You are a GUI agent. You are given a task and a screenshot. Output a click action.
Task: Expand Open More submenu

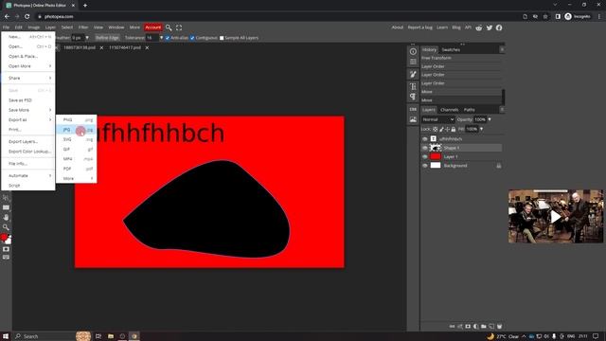tap(28, 66)
